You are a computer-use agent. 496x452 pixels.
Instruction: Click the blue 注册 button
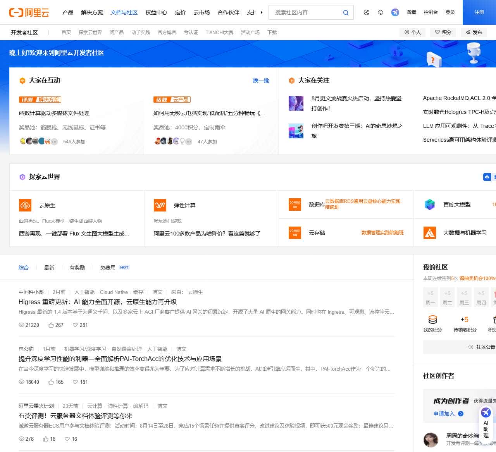point(479,12)
